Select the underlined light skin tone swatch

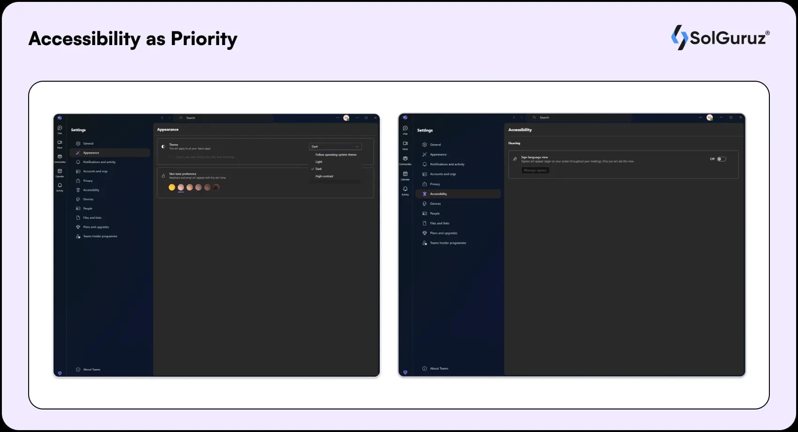(181, 187)
